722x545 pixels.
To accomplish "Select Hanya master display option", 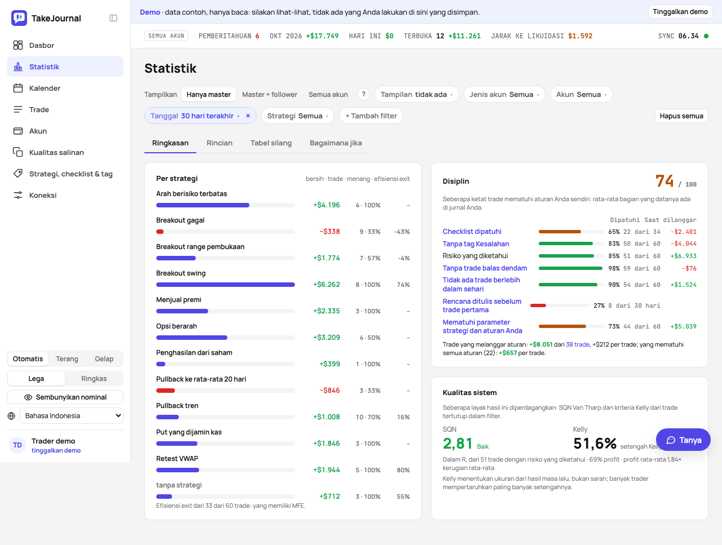I will [x=209, y=94].
